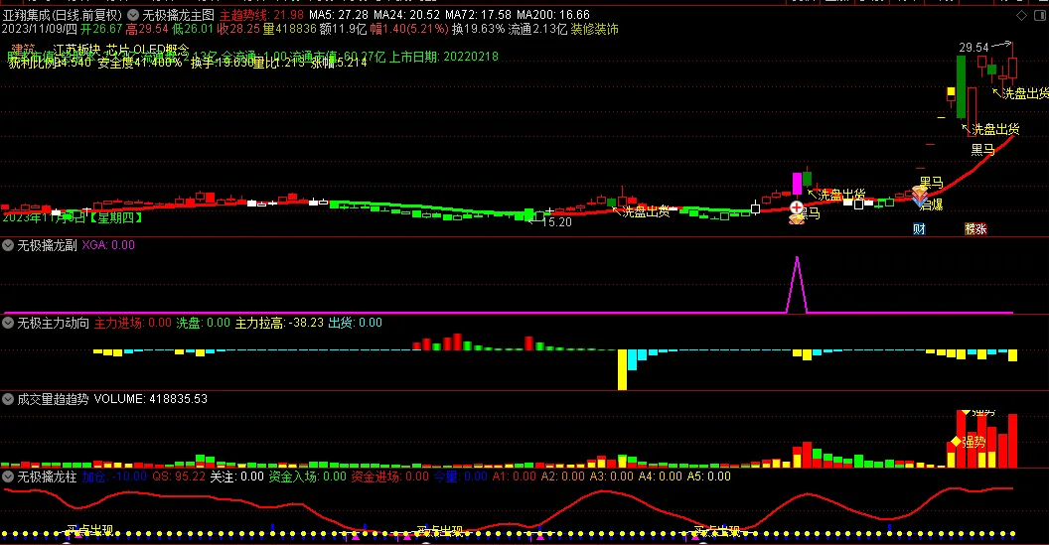Click the 启爆 stacked diamond signal icon
The image size is (1049, 545).
[x=921, y=197]
